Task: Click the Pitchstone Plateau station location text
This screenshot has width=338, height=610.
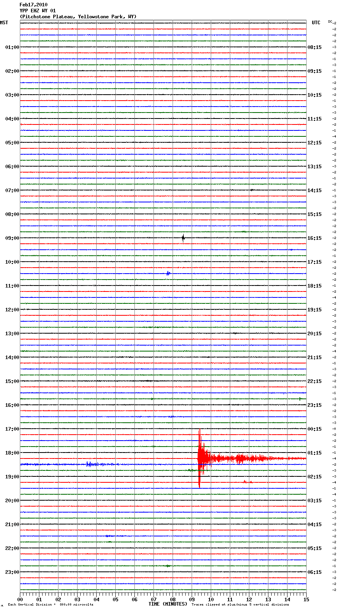Action: pyautogui.click(x=78, y=17)
